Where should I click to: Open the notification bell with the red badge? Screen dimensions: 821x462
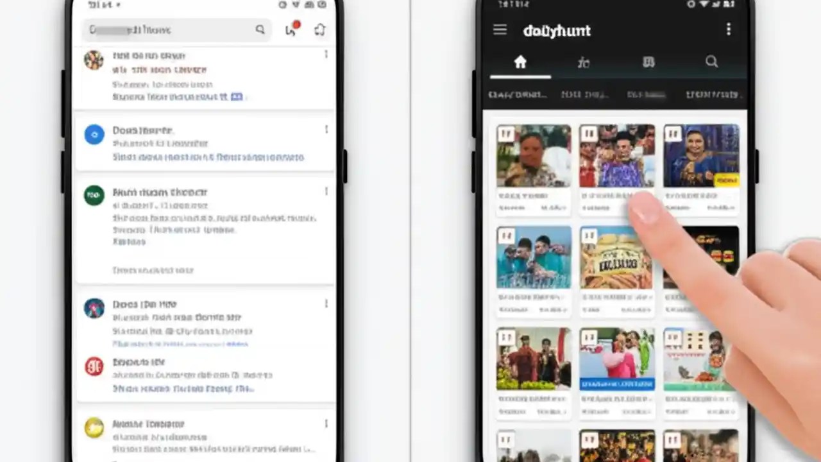coord(291,30)
